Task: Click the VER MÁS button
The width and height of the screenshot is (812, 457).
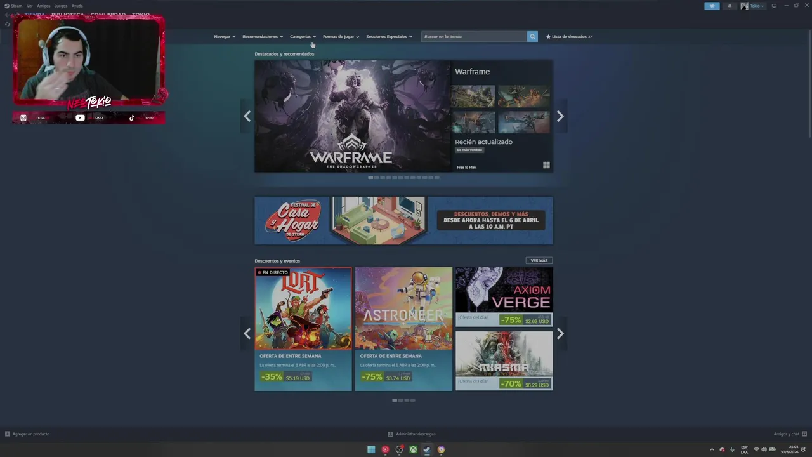Action: pos(539,260)
